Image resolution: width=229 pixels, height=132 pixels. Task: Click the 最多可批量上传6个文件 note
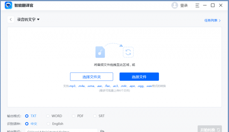pos(114,90)
